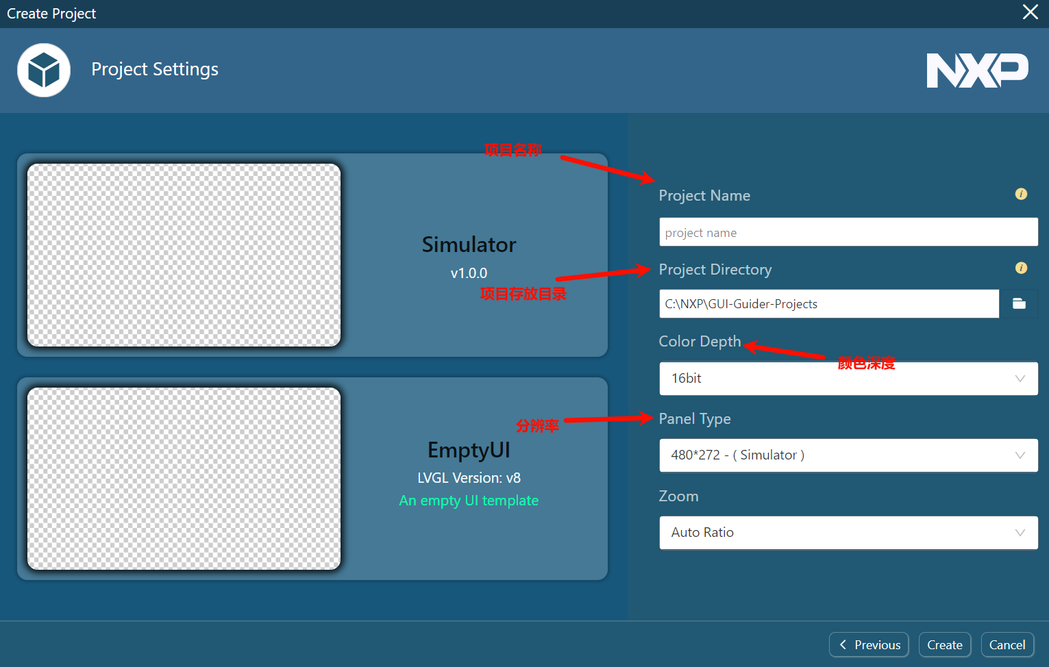Select the Simulator preview thumbnail
The image size is (1049, 667).
coord(184,255)
